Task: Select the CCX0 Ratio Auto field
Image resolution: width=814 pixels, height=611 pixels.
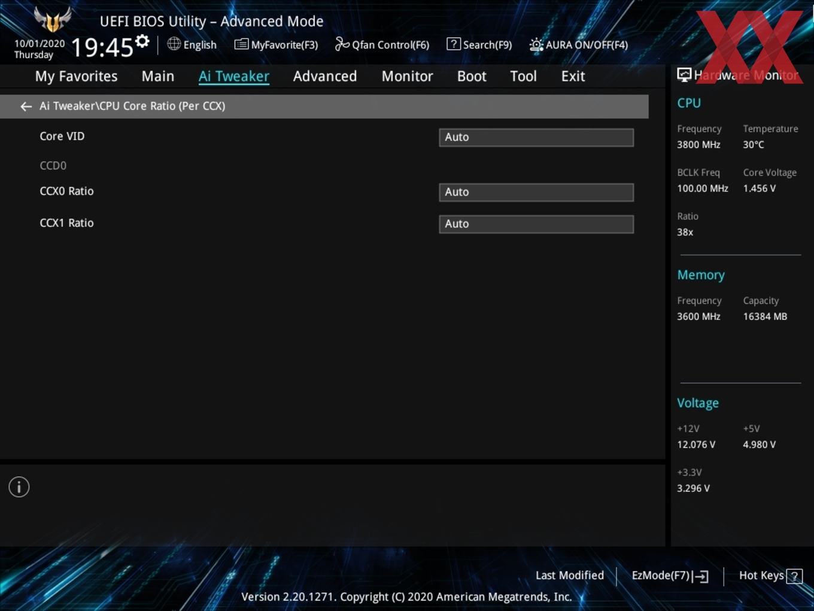Action: [536, 192]
